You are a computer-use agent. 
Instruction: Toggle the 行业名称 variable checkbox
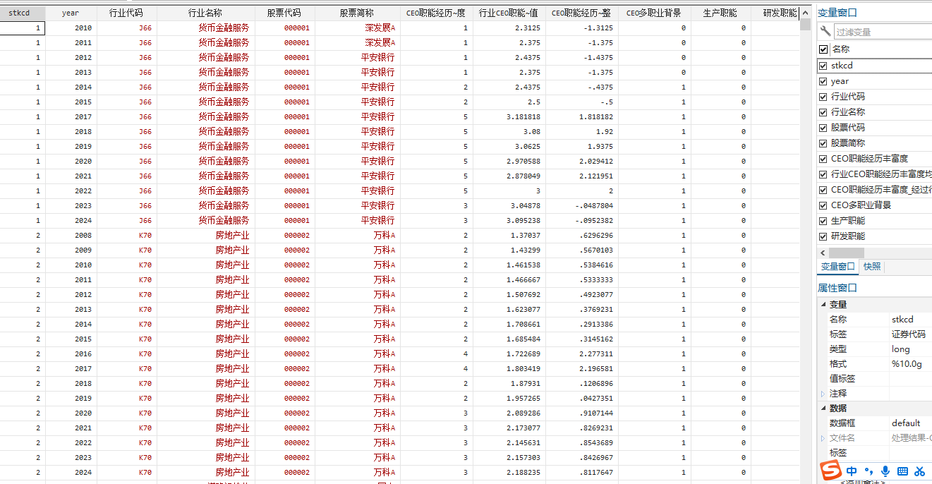[x=823, y=112]
